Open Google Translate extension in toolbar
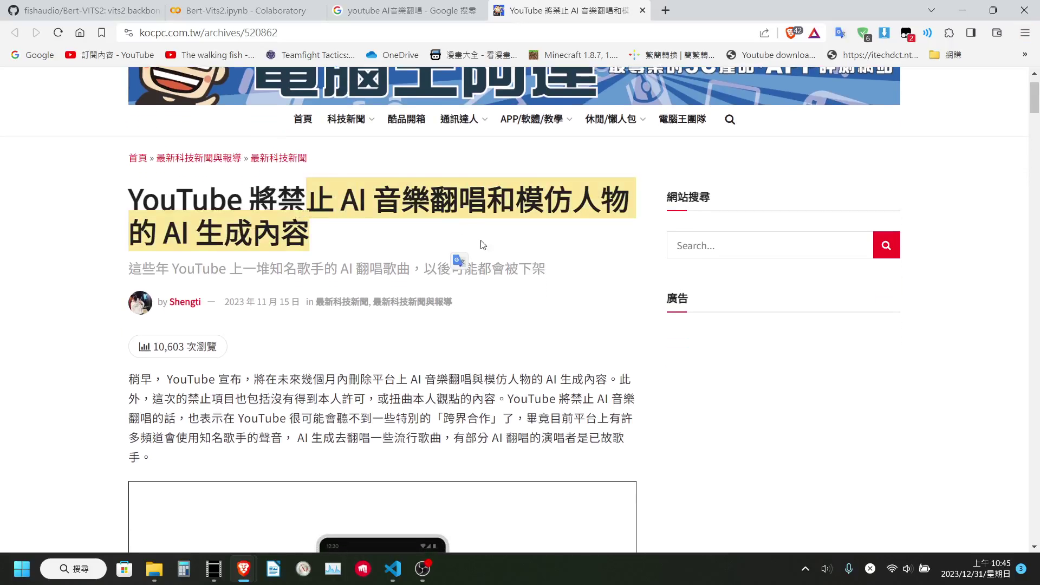 click(x=840, y=33)
